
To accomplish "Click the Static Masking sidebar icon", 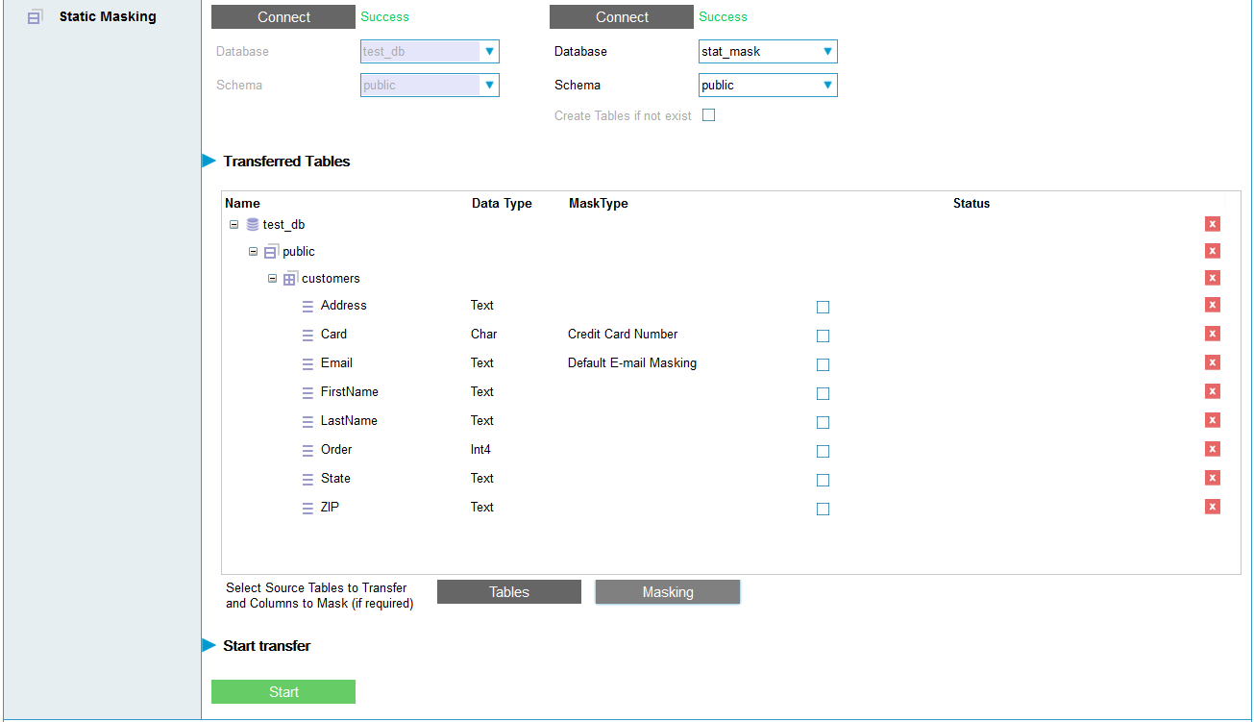I will (x=35, y=17).
